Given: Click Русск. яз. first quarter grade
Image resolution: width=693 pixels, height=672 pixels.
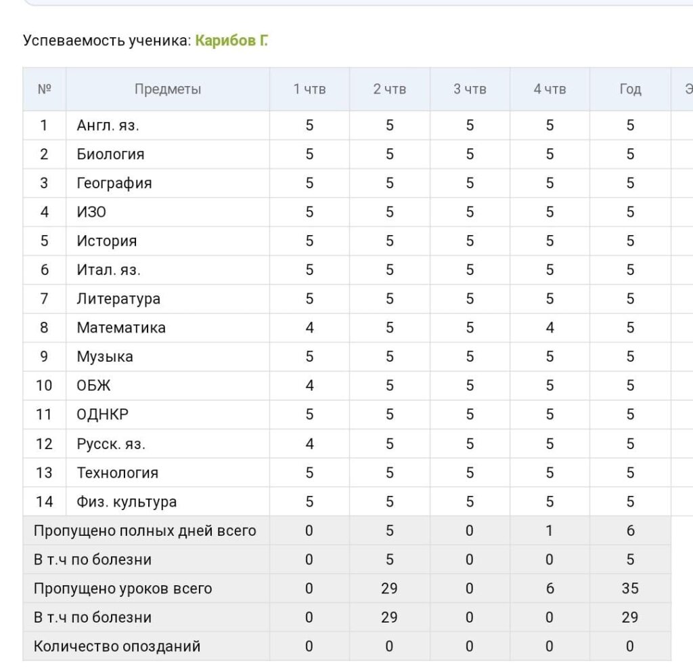Looking at the screenshot, I should coord(309,444).
